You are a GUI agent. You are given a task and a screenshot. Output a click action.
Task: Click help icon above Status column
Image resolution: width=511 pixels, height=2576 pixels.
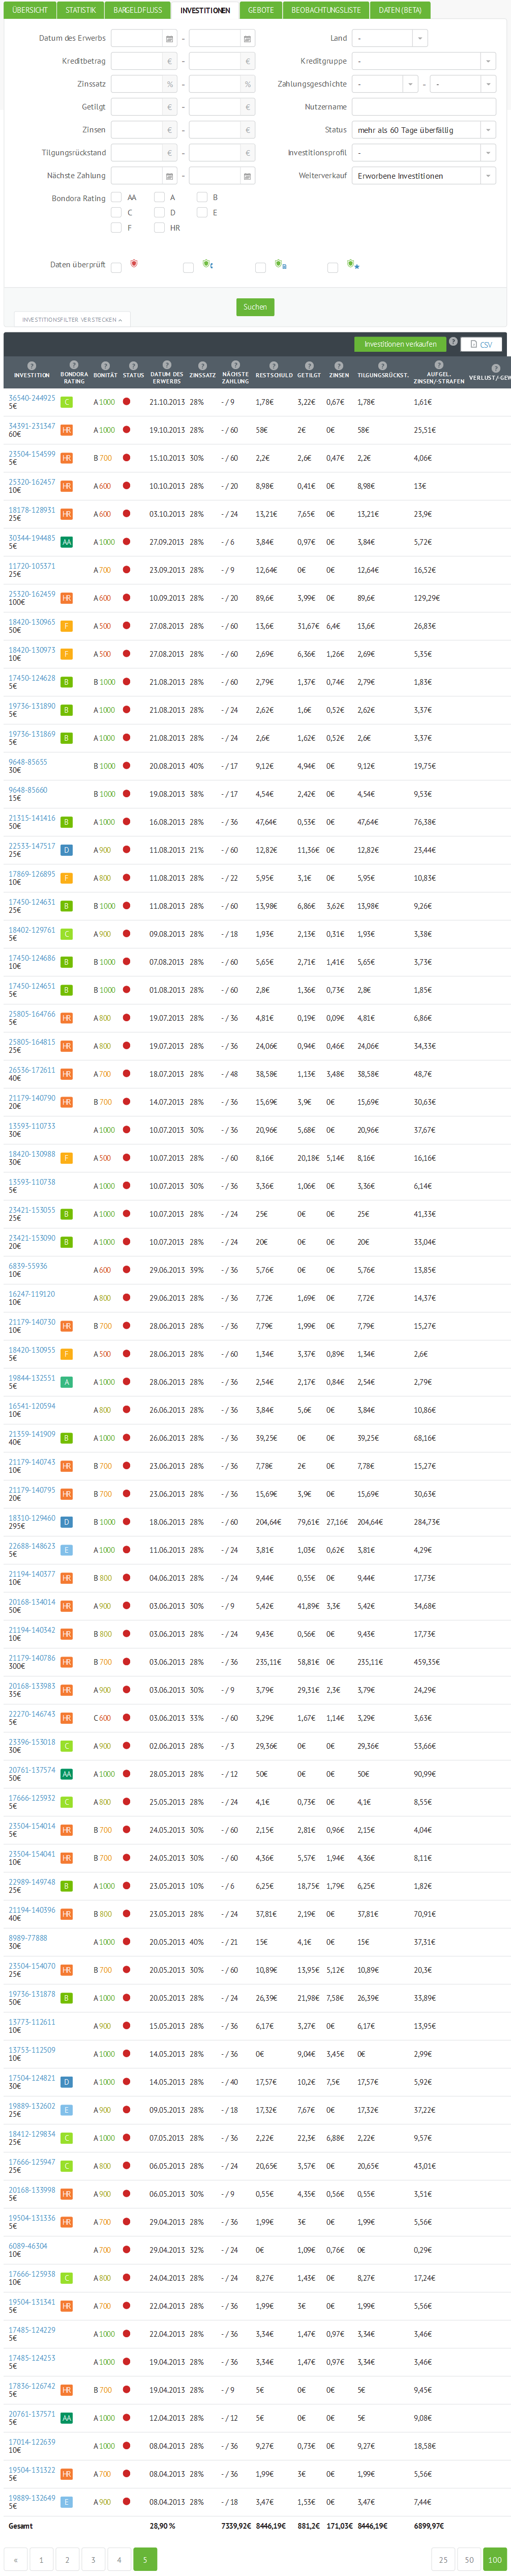click(133, 365)
